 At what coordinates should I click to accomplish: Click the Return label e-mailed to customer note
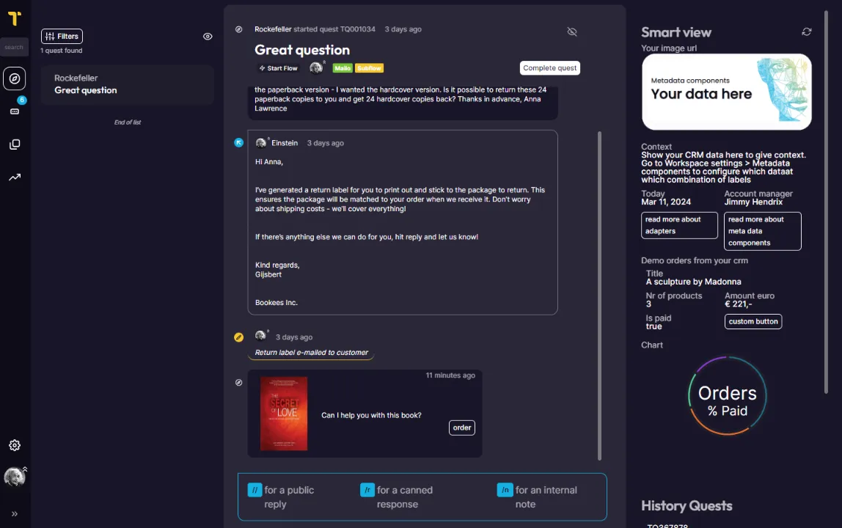click(x=312, y=352)
